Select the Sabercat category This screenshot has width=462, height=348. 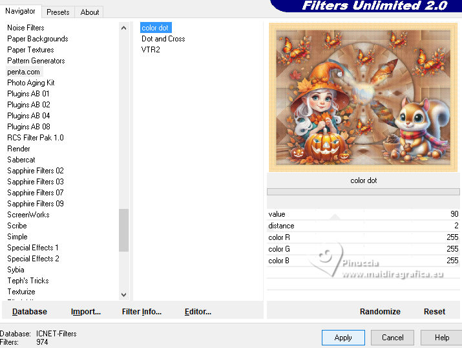click(x=21, y=160)
